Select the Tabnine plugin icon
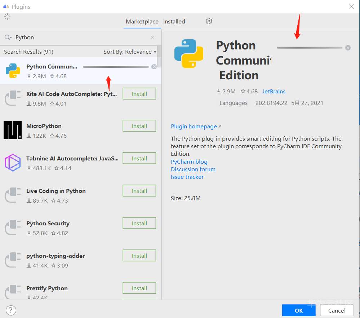The width and height of the screenshot is (360, 318). click(x=13, y=163)
